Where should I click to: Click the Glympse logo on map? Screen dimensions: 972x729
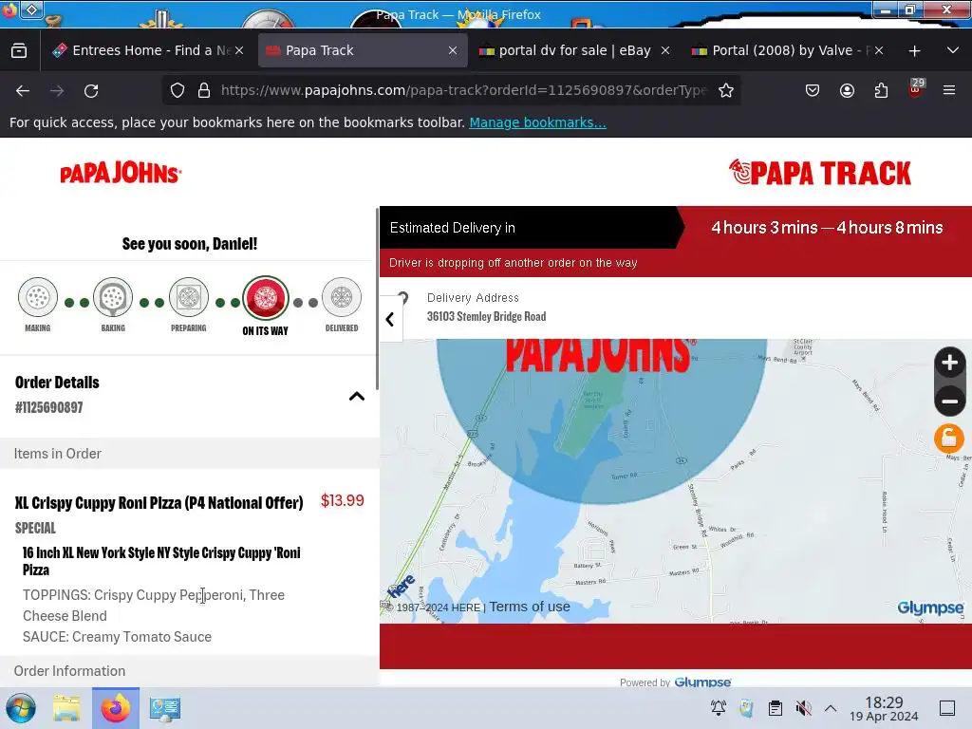coord(930,607)
